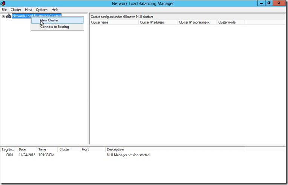Click the 1:21:38 PM time cell

coord(46,155)
